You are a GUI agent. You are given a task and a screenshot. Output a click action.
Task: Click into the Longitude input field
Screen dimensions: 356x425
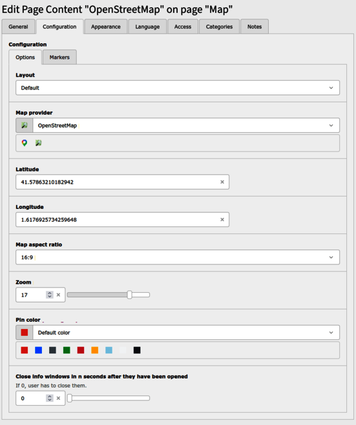(x=122, y=219)
